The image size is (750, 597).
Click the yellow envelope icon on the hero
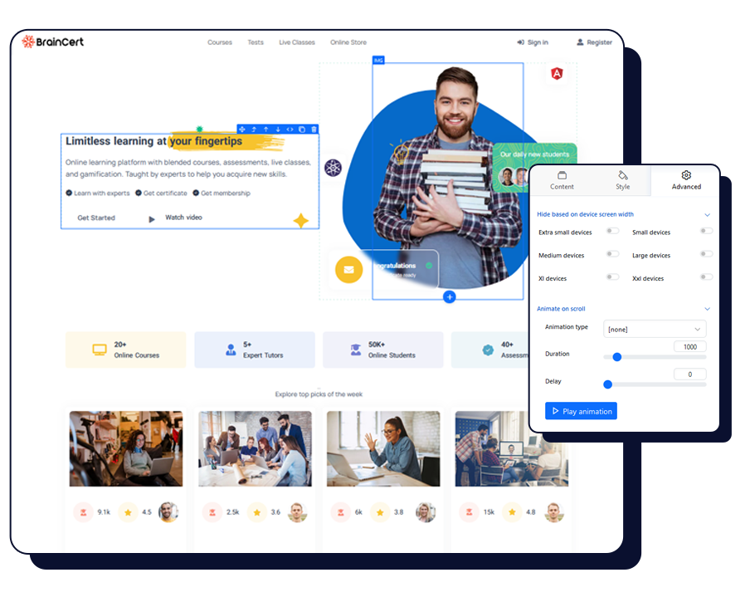click(x=348, y=270)
